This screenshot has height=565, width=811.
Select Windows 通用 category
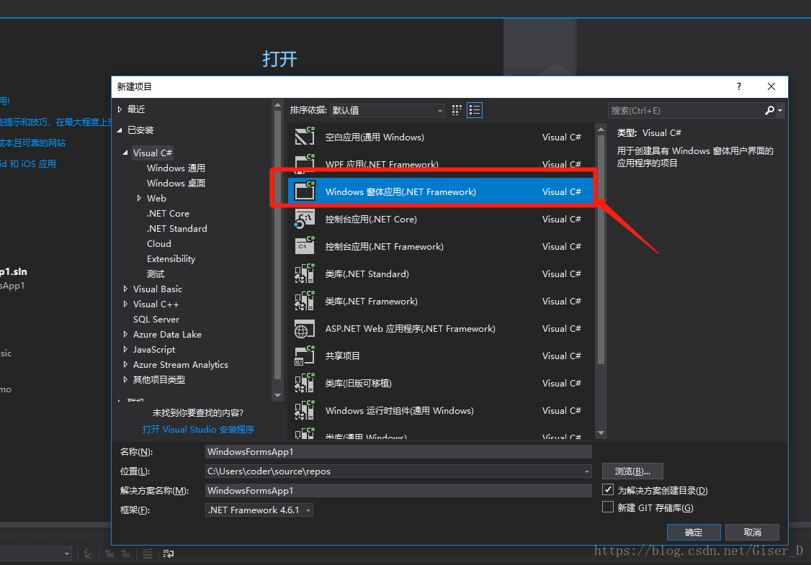[176, 168]
